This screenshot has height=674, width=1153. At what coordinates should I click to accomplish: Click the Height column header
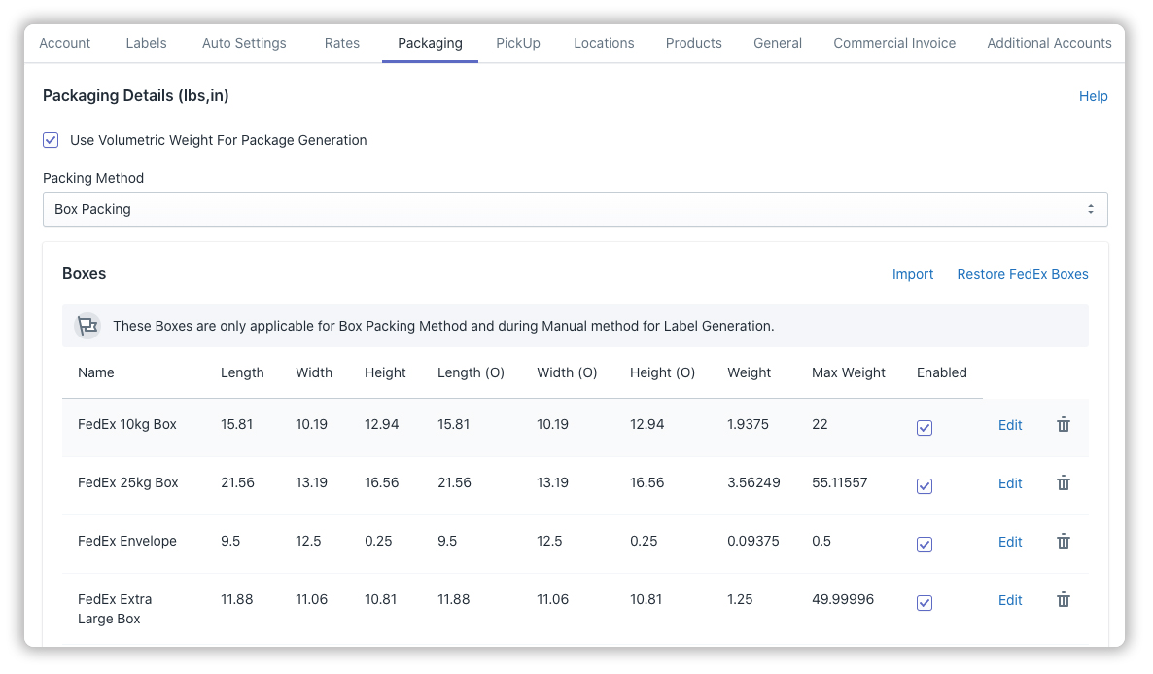[385, 372]
